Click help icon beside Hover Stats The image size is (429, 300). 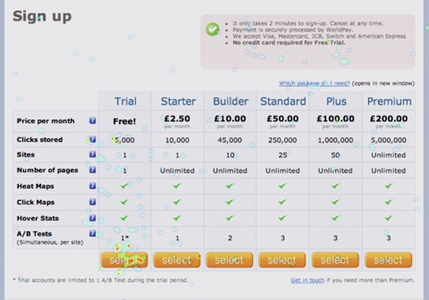pyautogui.click(x=93, y=218)
